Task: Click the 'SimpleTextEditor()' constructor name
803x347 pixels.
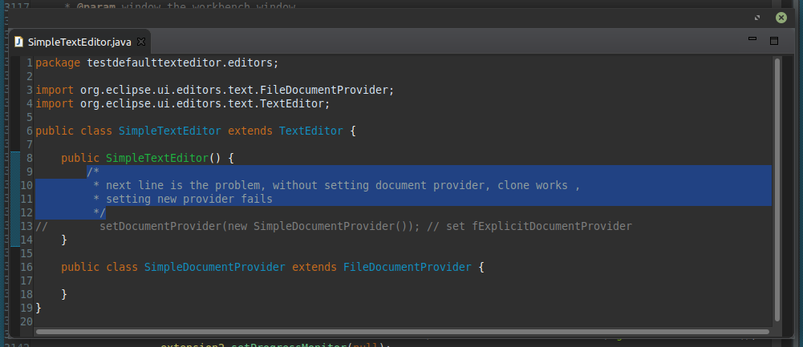Action: point(157,158)
